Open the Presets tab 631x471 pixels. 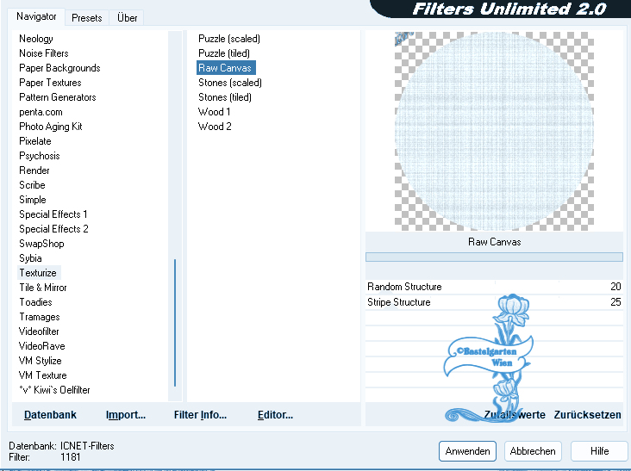coord(86,18)
